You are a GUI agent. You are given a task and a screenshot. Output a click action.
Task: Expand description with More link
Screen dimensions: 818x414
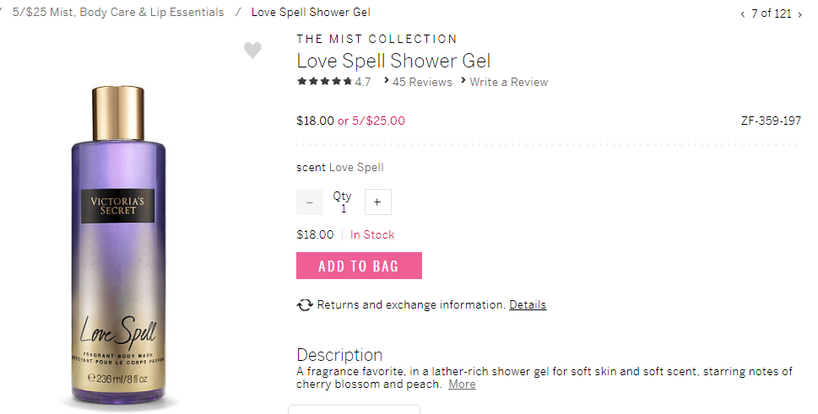pos(462,384)
